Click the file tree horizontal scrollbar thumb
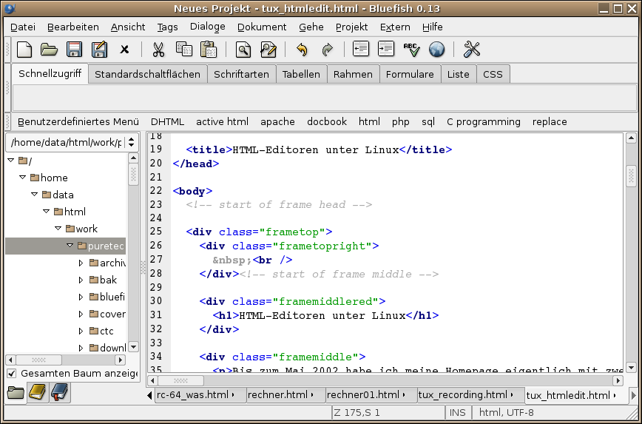The width and height of the screenshot is (642, 424). point(39,360)
